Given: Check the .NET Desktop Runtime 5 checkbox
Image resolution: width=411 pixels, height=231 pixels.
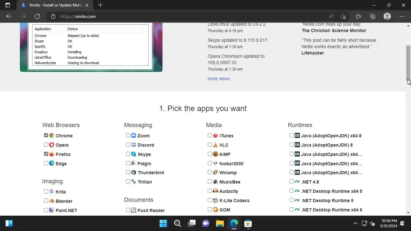Looking at the screenshot, I should pos(292,200).
